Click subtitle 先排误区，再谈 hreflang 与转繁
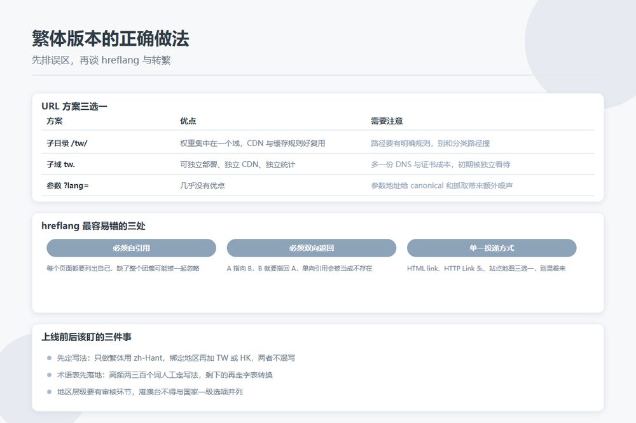Viewport: 636px width, 423px height. [x=101, y=60]
